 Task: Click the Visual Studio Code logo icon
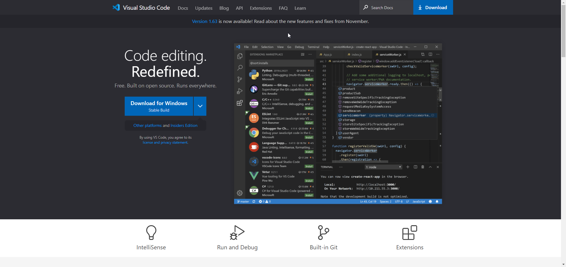pos(116,8)
